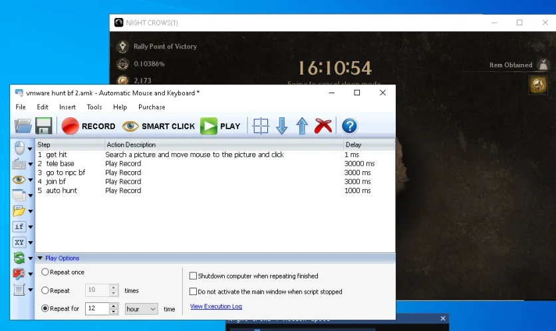Viewport: 556px width, 331px height.
Task: Click Item Obtained bag icon in Night Crows
Action: coord(543,65)
